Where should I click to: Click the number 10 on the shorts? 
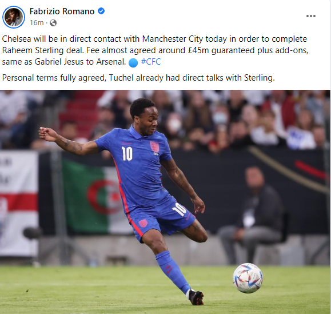[180, 209]
